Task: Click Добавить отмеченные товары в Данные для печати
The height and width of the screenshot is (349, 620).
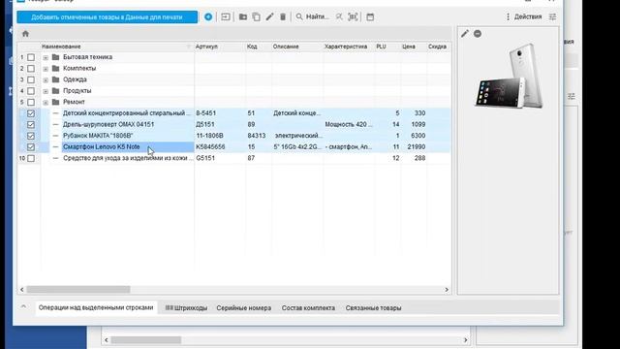Action: [108, 17]
